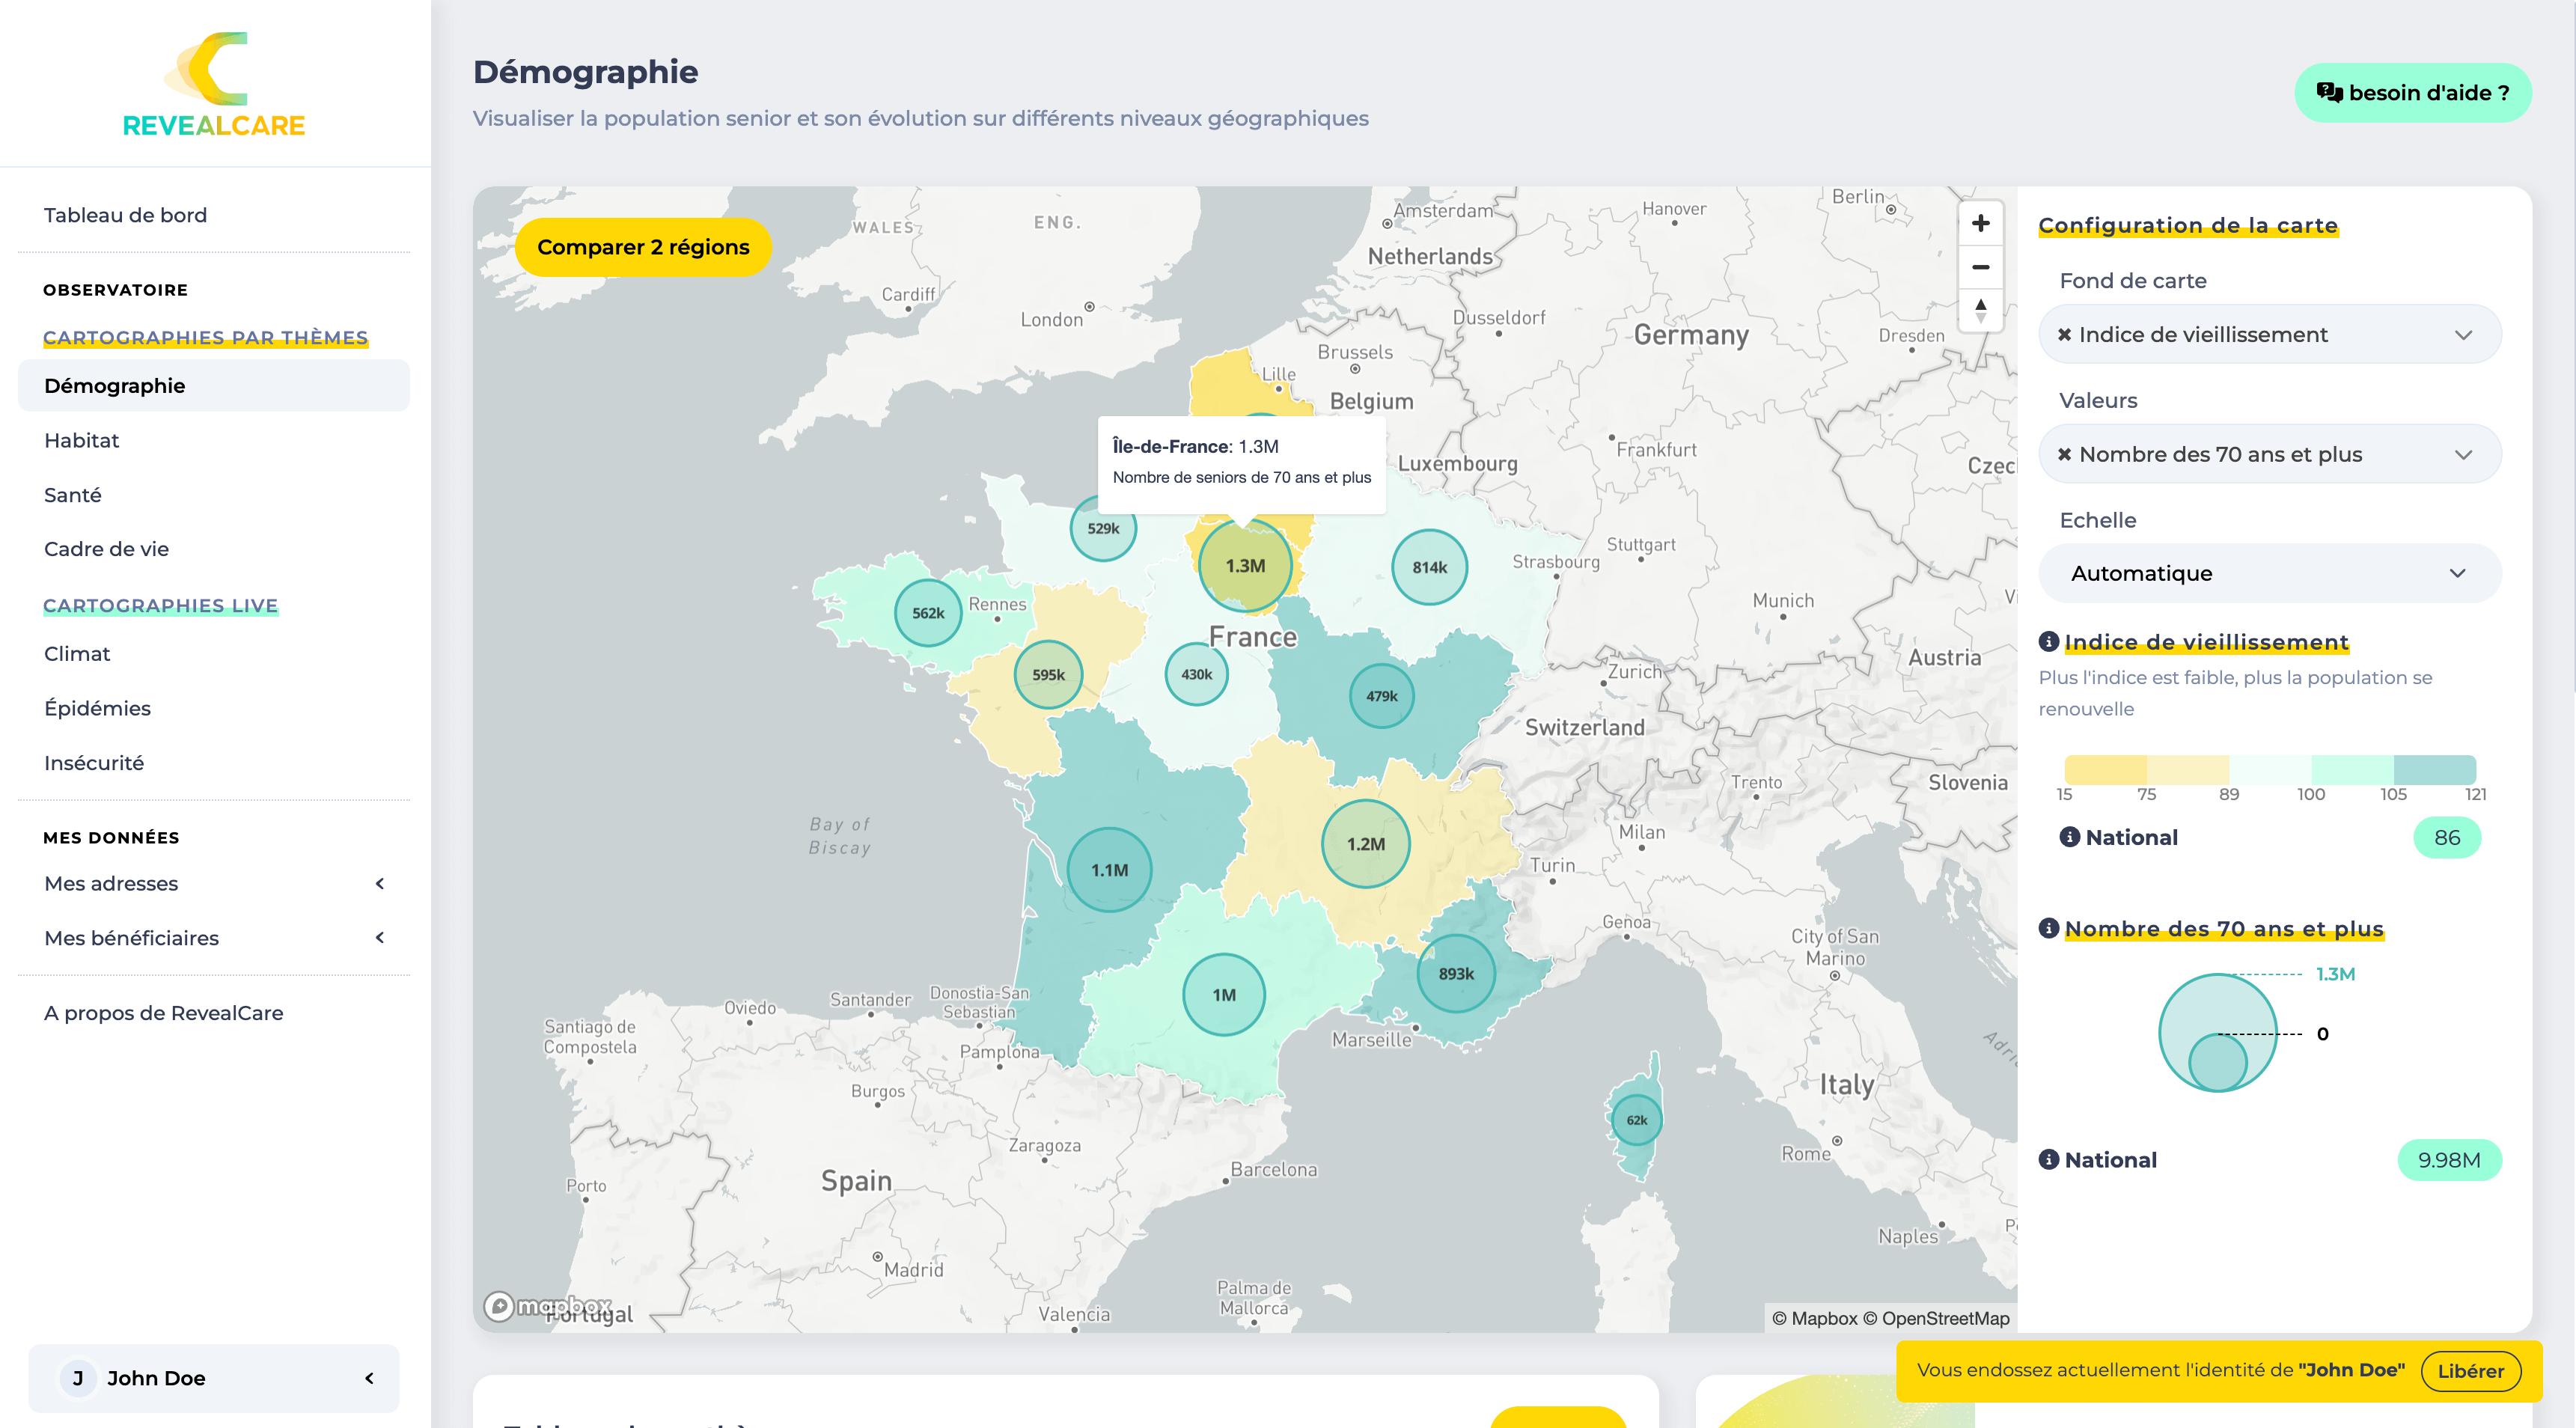Open the OpenStreetMap attribution link

pyautogui.click(x=1935, y=1318)
